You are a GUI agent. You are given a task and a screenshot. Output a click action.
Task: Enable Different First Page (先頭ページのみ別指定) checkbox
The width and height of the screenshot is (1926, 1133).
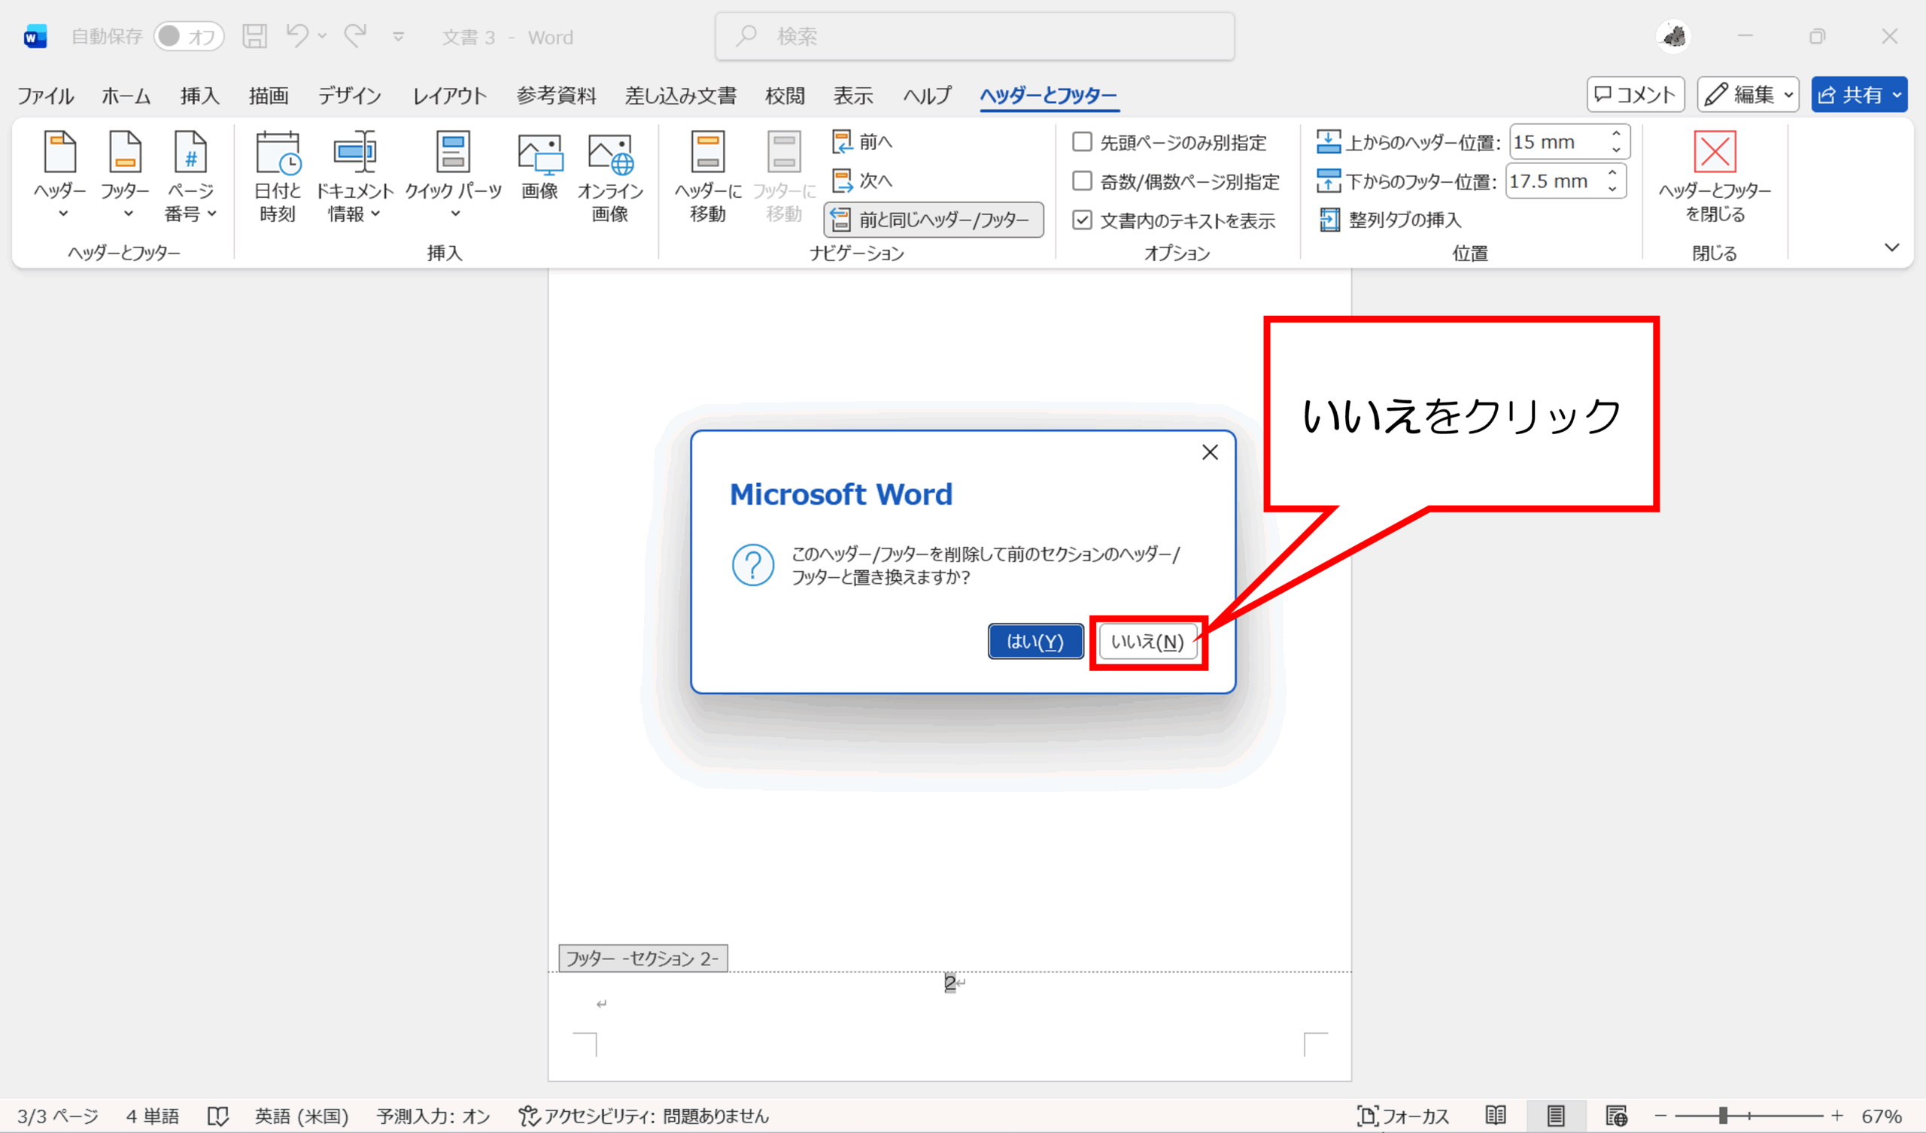1081,142
